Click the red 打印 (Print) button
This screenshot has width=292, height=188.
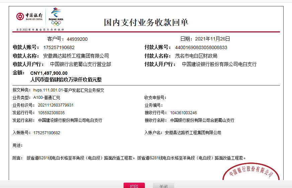click(x=134, y=186)
